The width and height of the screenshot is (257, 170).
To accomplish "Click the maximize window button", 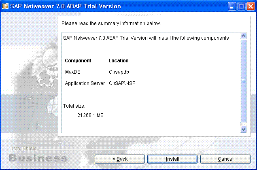I will (x=241, y=6).
